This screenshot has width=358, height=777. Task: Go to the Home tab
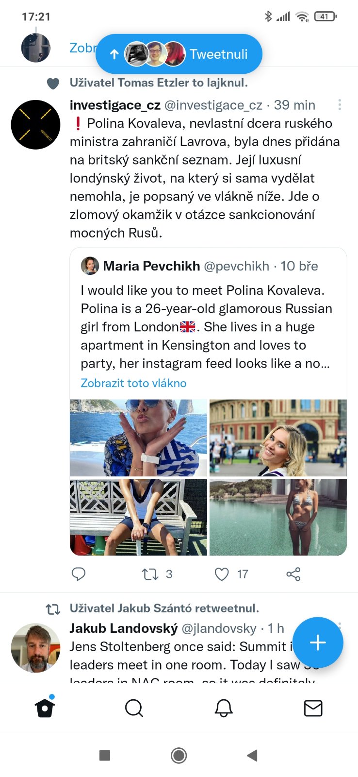45,708
